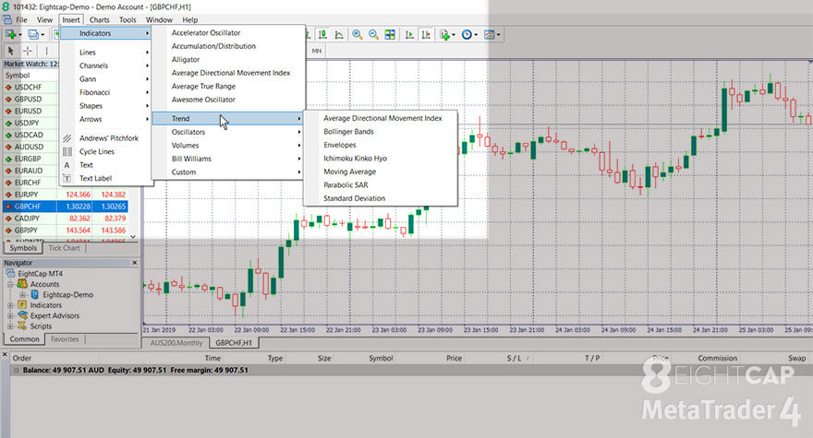Select the arrow Cursor tool
This screenshot has height=438, width=813.
click(x=11, y=51)
